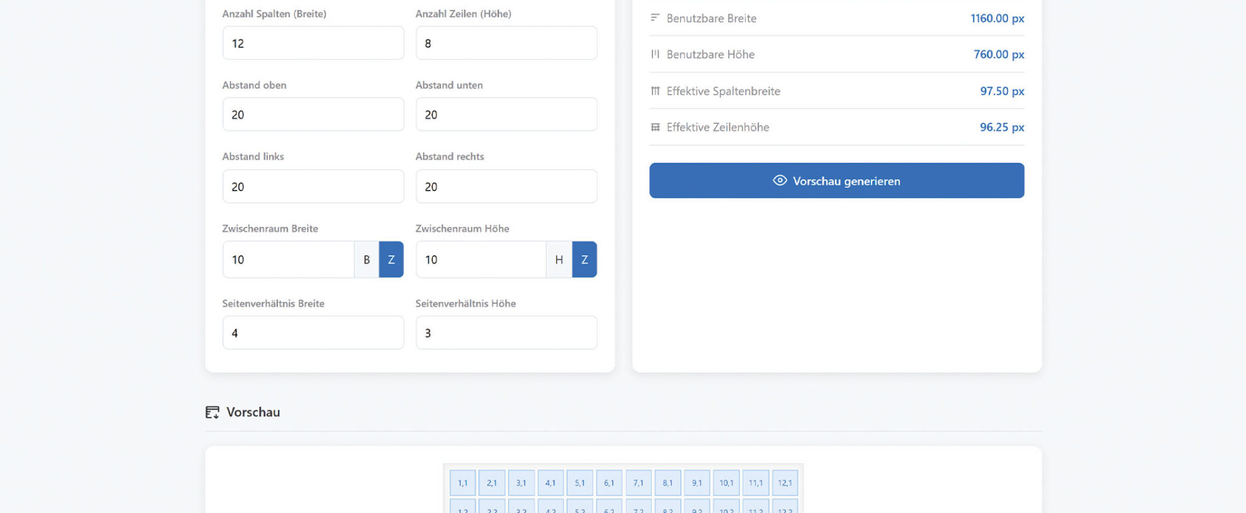Click the Effektive Spaltenbreite columns icon
1246x513 pixels.
[x=655, y=91]
